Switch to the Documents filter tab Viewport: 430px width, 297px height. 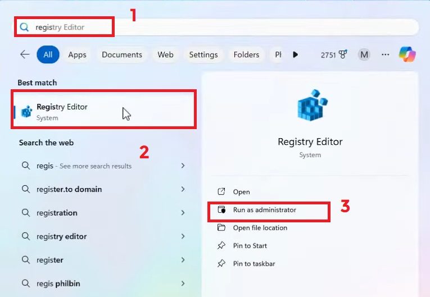click(x=122, y=54)
